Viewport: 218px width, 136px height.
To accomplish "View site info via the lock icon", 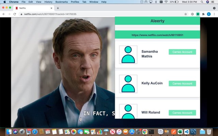I will (21, 14).
